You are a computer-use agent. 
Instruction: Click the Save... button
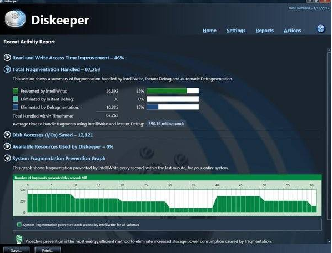(x=16, y=250)
